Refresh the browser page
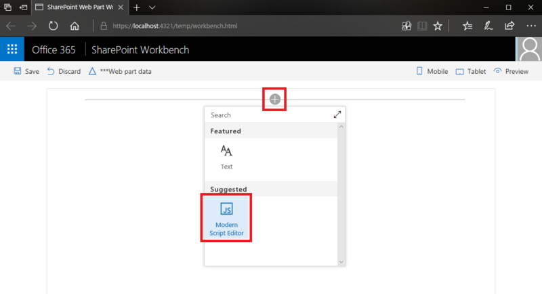Image resolution: width=542 pixels, height=294 pixels. (x=54, y=26)
